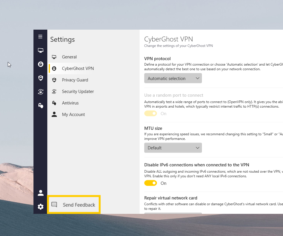Screen dimensions: 283x236
Task: Click the chat bubble icon beside Send Feedback
Action: pos(54,205)
